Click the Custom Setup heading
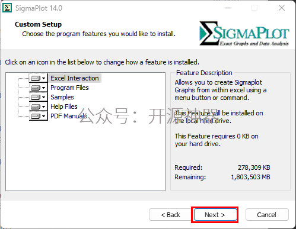Viewport: 296px width, 229px height. 38,24
